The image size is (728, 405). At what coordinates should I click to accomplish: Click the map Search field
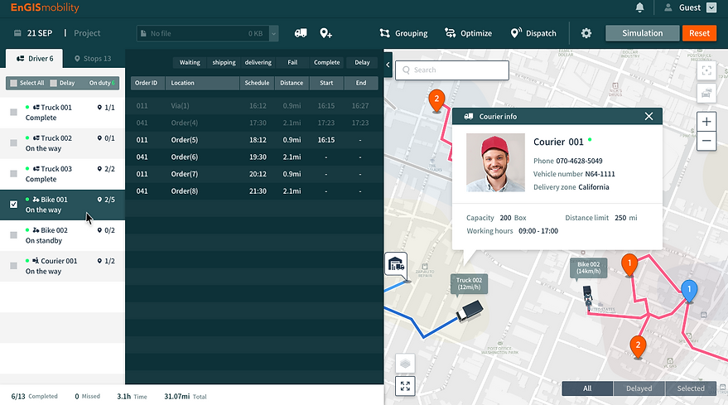452,70
